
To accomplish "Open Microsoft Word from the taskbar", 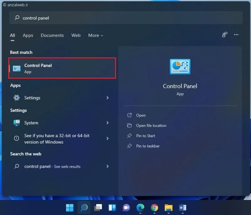I will tap(183, 208).
